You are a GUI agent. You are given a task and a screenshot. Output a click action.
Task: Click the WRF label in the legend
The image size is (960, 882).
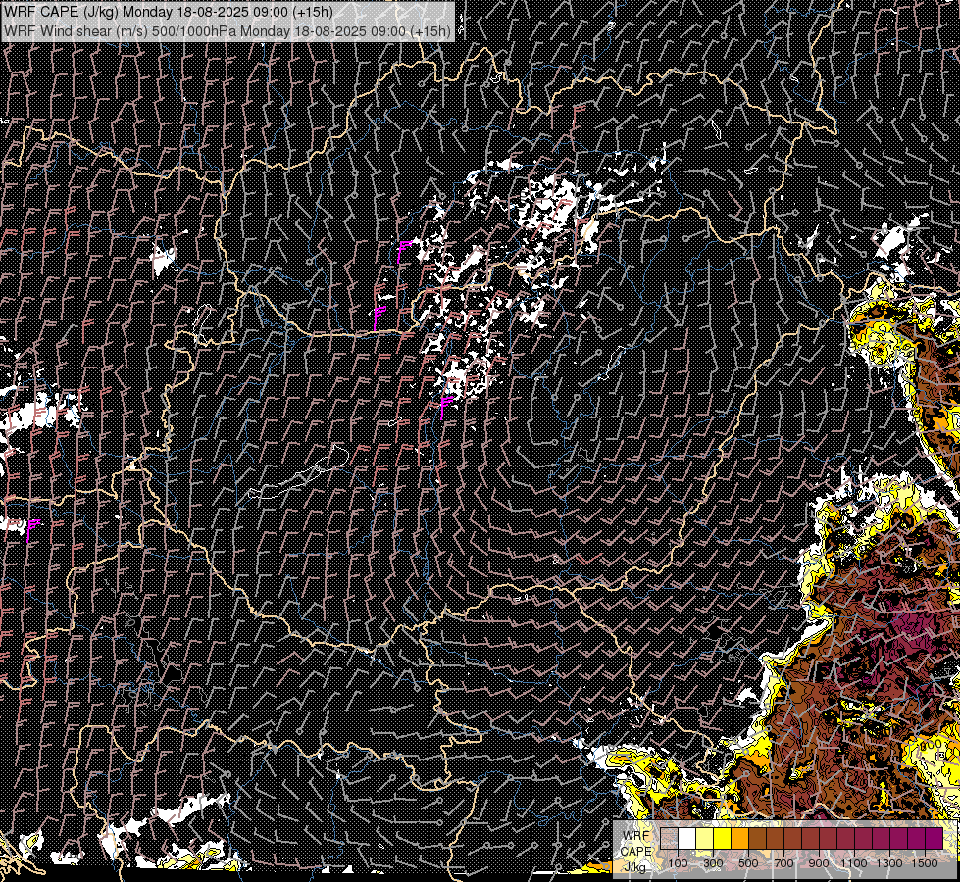click(636, 836)
